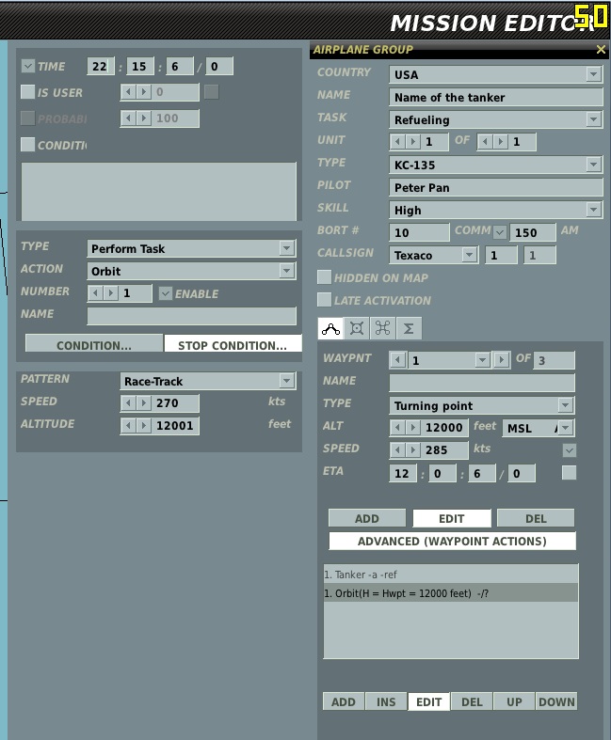Image resolution: width=611 pixels, height=740 pixels.
Task: Increase the orbit ALTITUDE 12001 arrow
Action: (143, 426)
